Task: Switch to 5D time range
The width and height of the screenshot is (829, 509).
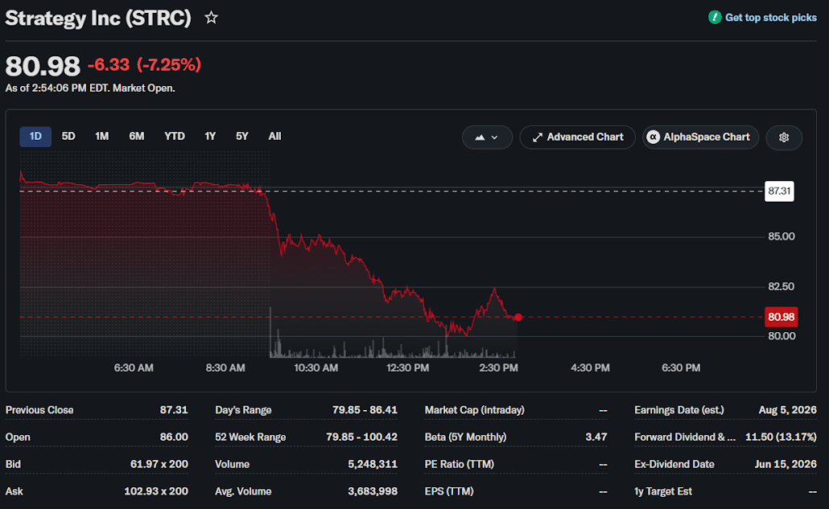Action: pos(68,136)
